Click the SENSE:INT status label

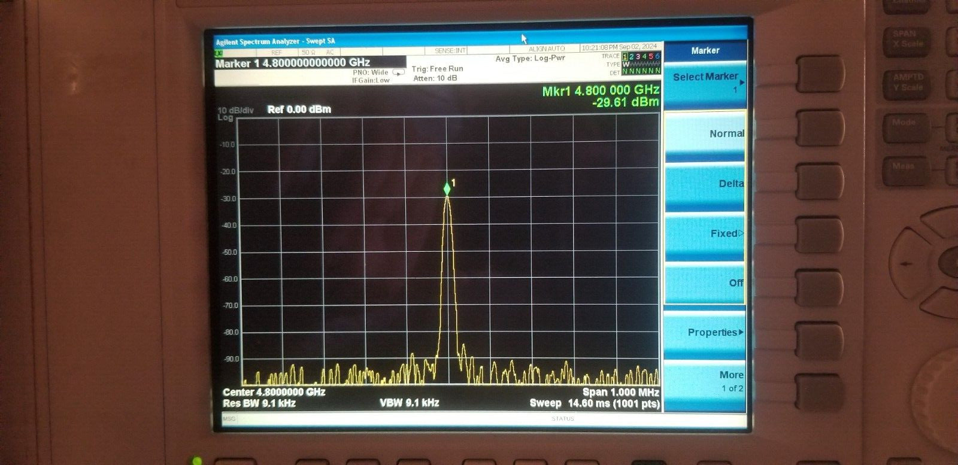coord(450,50)
